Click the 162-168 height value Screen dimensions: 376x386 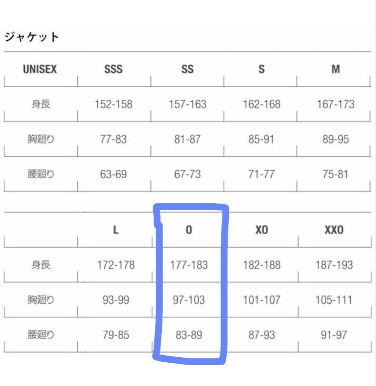(x=262, y=104)
